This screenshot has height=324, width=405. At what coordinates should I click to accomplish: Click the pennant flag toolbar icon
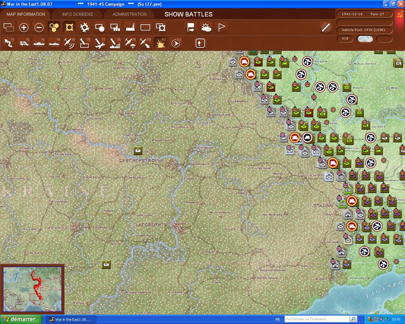221,28
